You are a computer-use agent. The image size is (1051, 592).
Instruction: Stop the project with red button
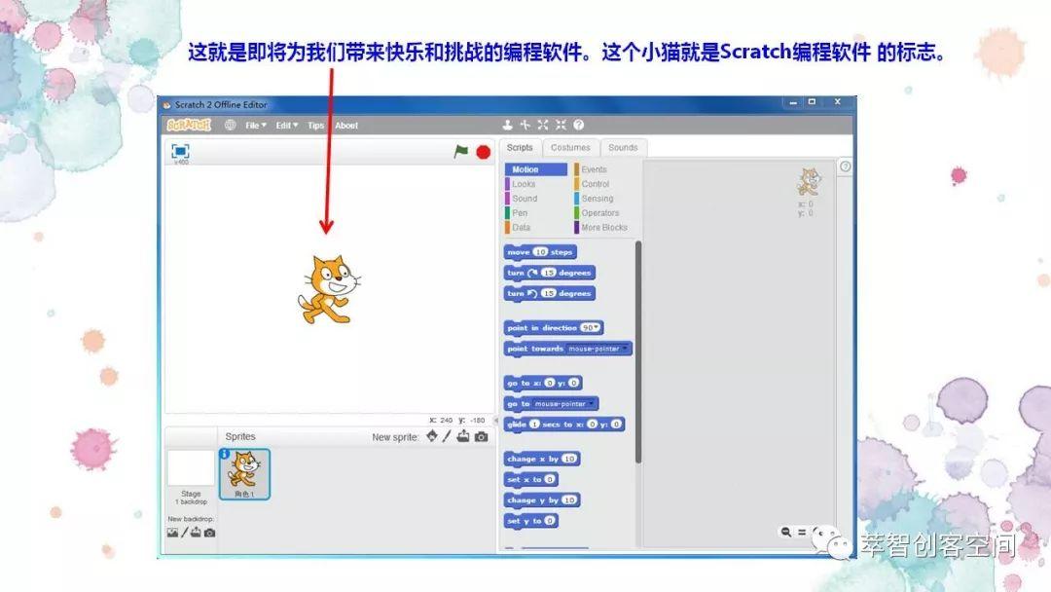(483, 152)
